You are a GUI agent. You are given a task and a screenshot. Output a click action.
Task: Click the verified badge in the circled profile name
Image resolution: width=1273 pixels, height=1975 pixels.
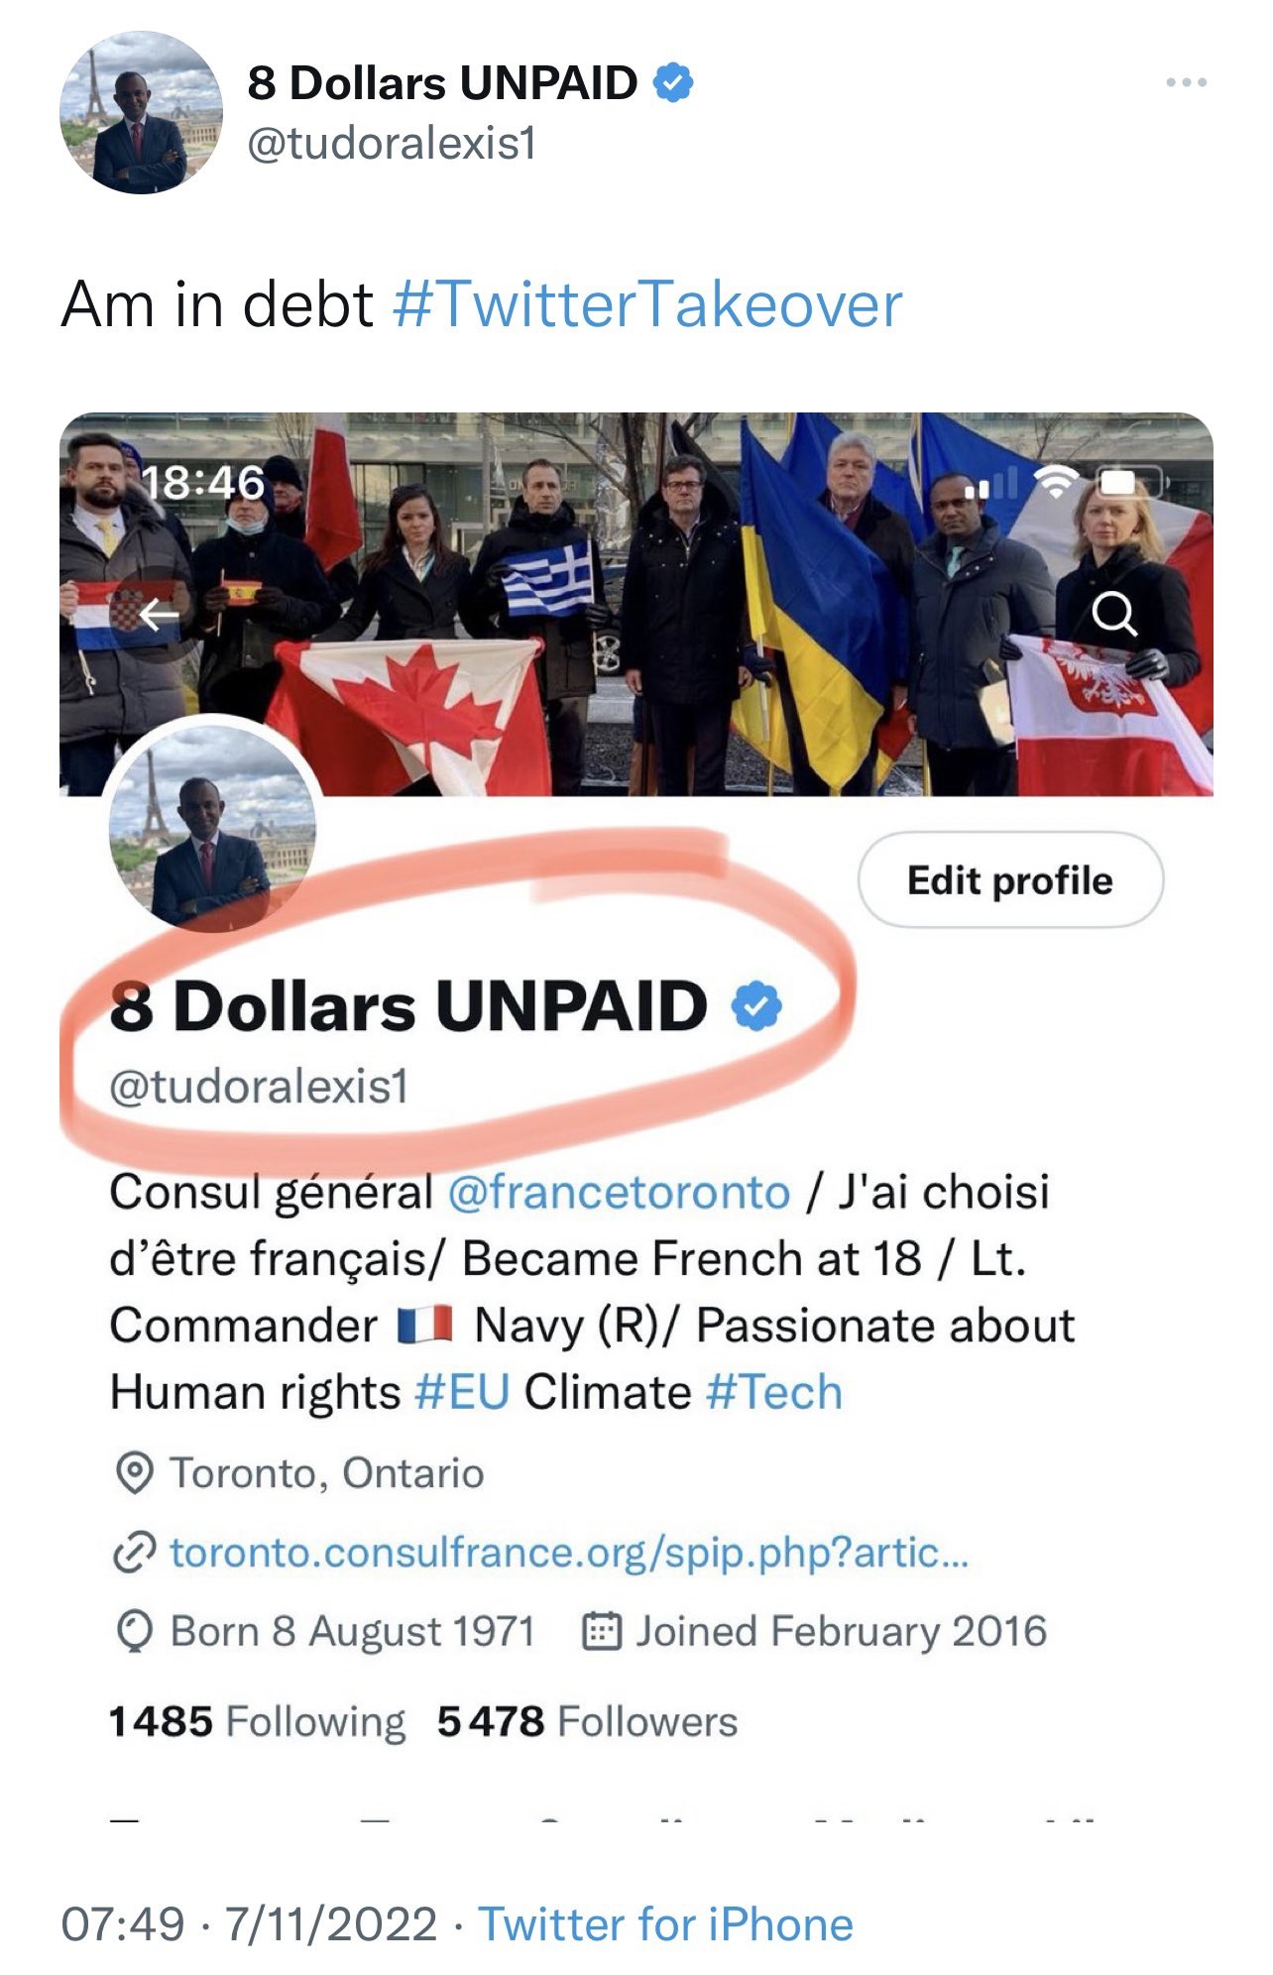[756, 1006]
